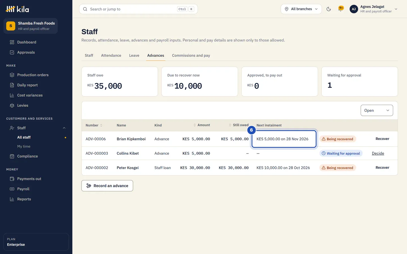Click the Enterprise plan card

[36, 242]
